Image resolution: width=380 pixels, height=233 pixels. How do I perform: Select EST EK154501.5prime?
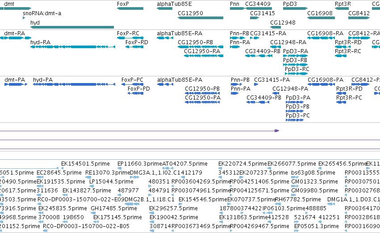pyautogui.click(x=85, y=164)
